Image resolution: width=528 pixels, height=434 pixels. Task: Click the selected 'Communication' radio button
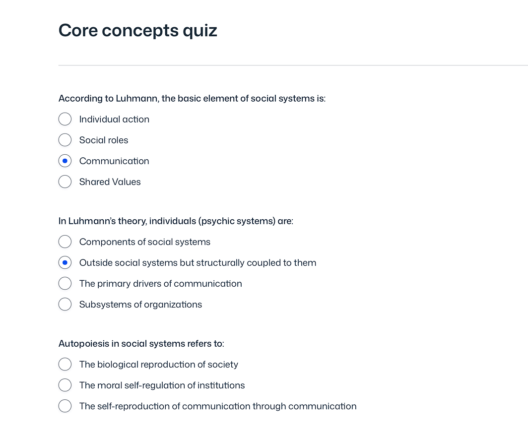[x=65, y=161]
